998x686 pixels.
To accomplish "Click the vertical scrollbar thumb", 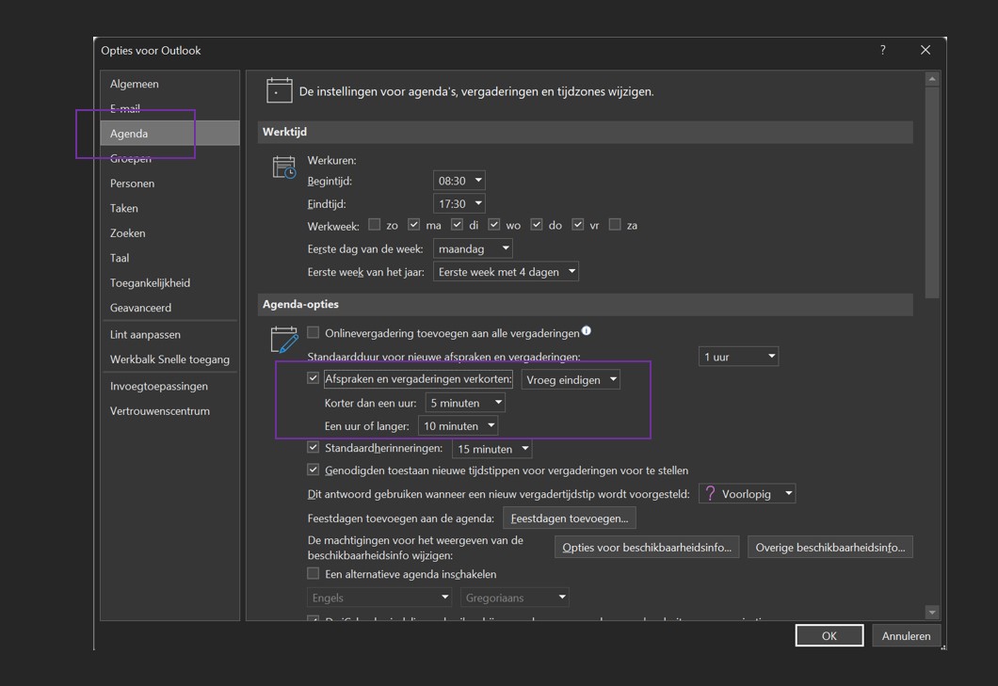I will 932,192.
